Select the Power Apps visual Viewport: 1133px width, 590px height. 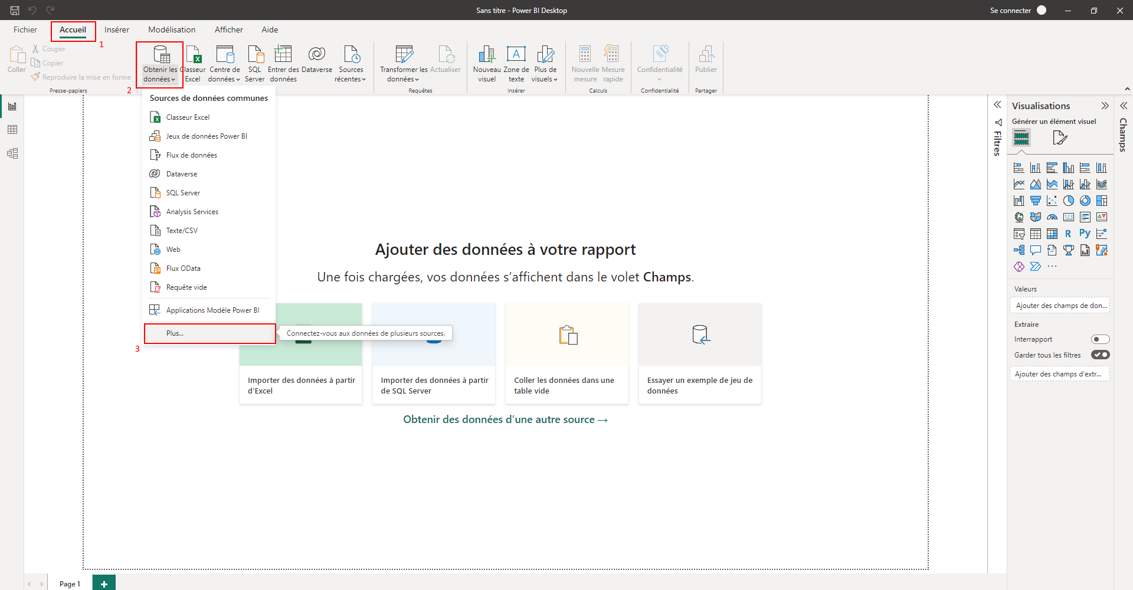click(1019, 267)
